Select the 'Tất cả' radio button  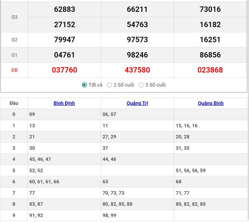click(85, 85)
